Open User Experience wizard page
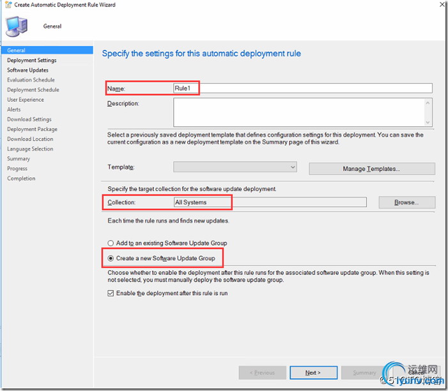The width and height of the screenshot is (448, 391). (26, 100)
